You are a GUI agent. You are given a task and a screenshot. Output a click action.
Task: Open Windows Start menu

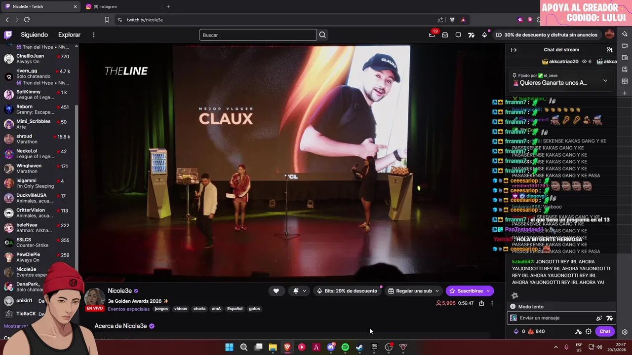click(x=229, y=347)
